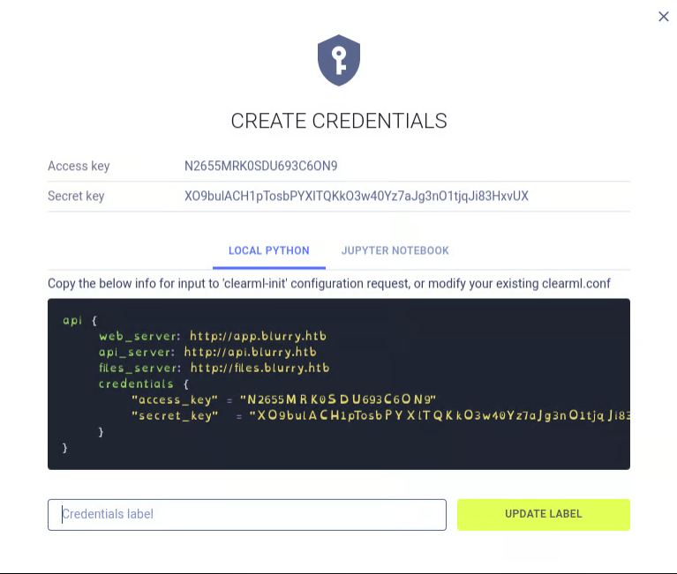
Task: Switch to the Local Python tab
Action: click(x=269, y=250)
